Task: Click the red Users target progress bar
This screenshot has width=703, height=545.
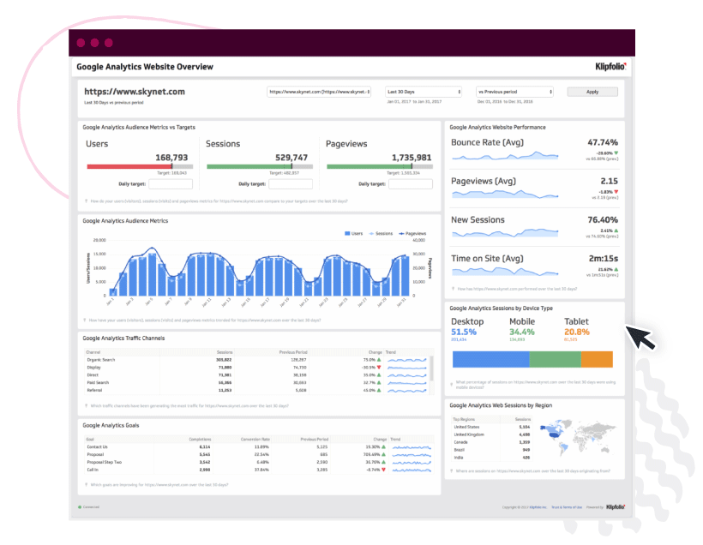Action: click(129, 167)
